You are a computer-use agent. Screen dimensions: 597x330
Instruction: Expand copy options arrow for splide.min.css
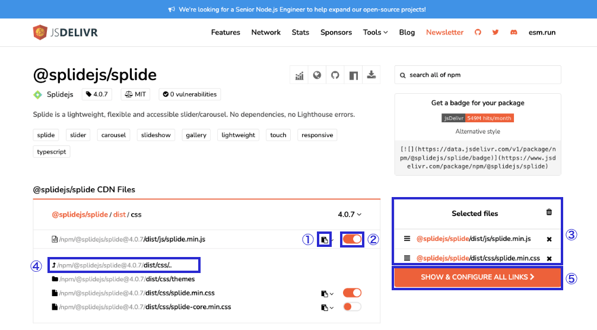point(332,294)
